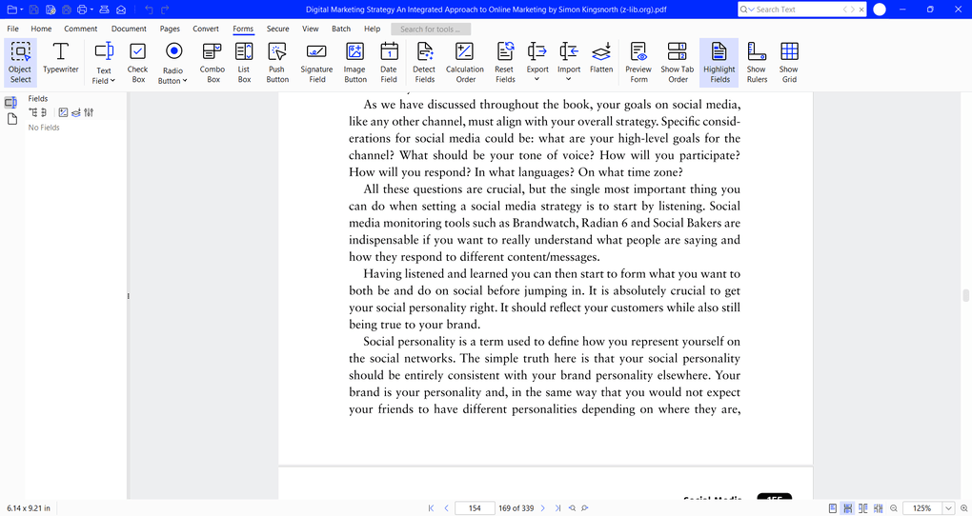The image size is (972, 516).
Task: Open the folder dropdown arrow in title bar
Action: click(x=22, y=10)
